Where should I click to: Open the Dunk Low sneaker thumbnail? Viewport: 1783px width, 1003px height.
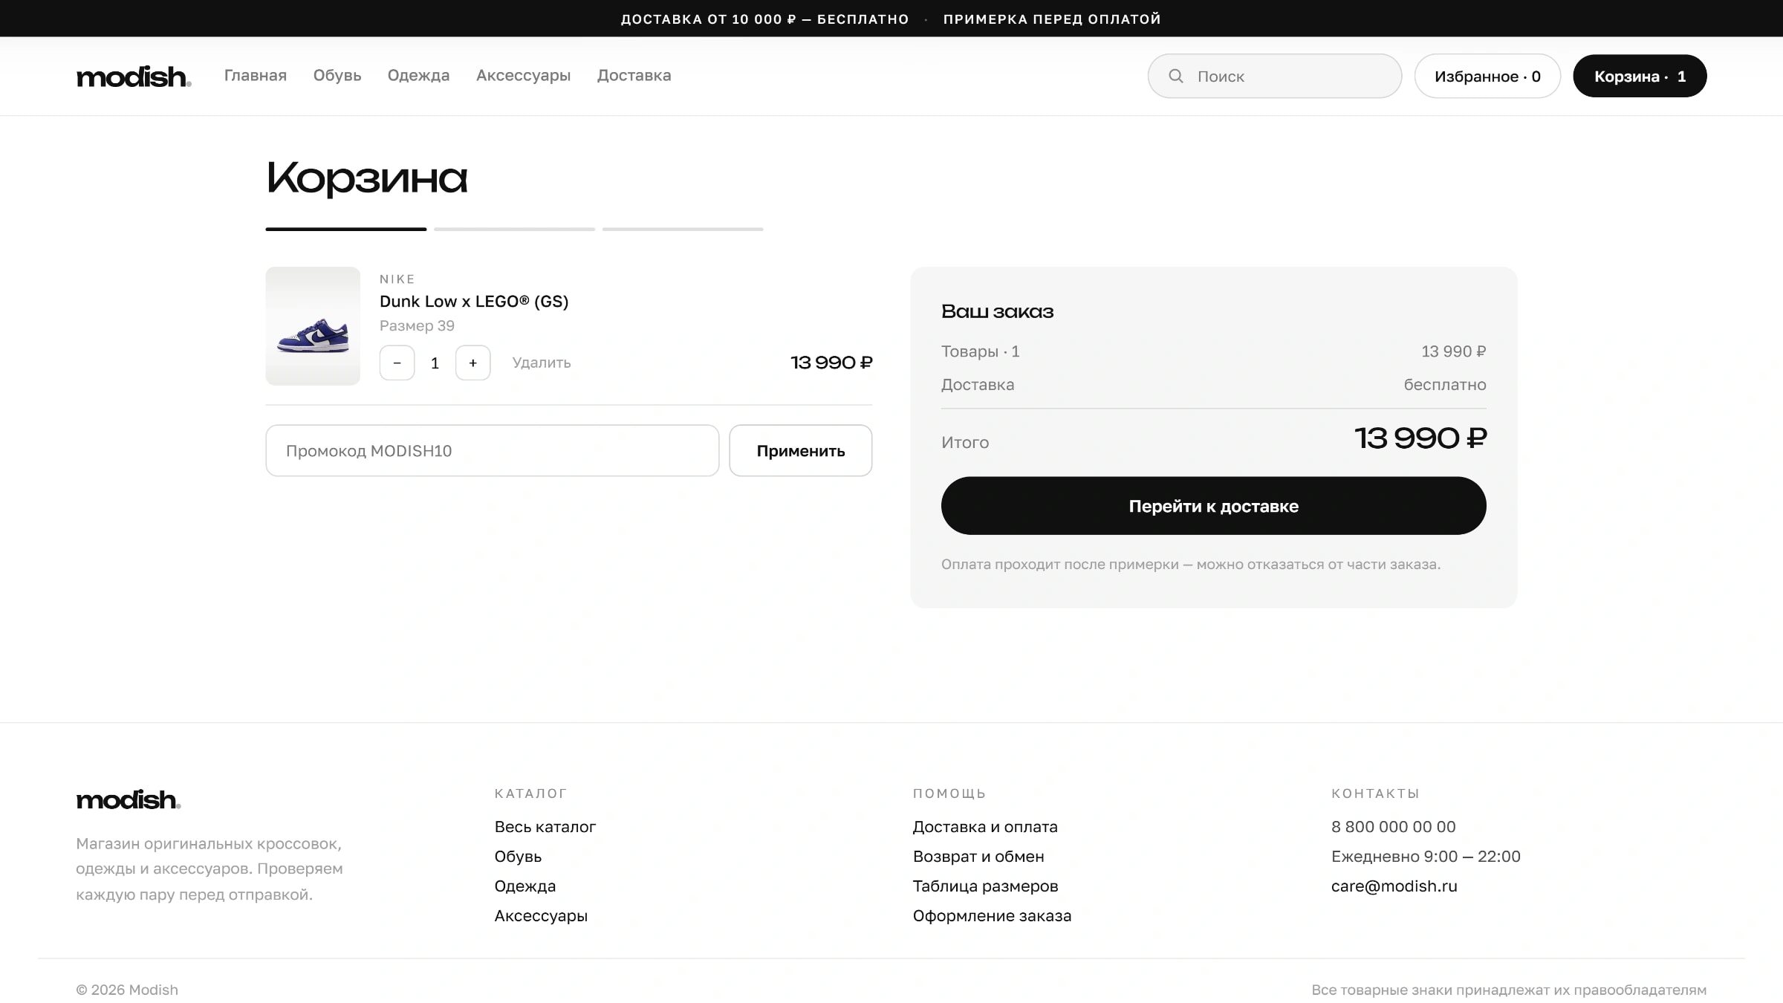coord(313,326)
